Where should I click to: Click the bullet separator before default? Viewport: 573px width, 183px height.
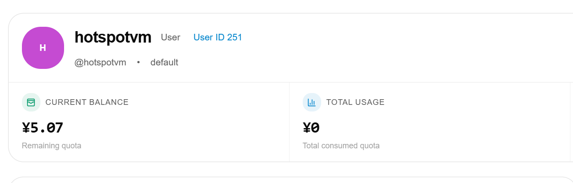[138, 62]
